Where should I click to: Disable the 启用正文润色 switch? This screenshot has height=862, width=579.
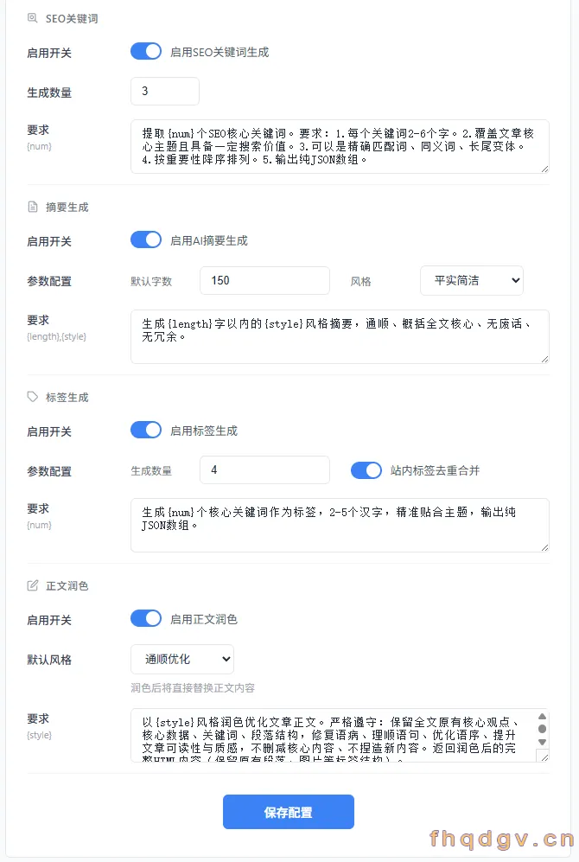[146, 619]
